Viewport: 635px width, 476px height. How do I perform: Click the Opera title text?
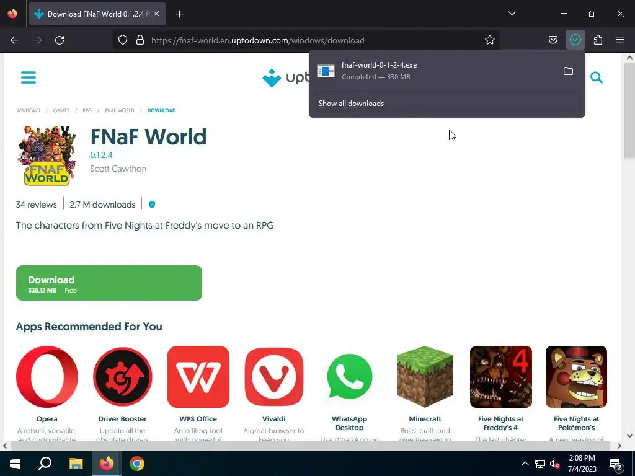tap(47, 419)
